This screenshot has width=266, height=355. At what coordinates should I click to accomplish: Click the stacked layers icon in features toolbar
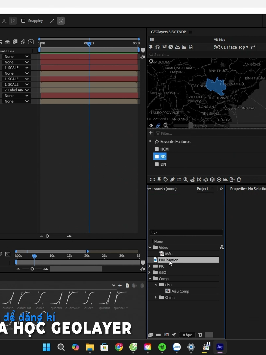[212, 179]
